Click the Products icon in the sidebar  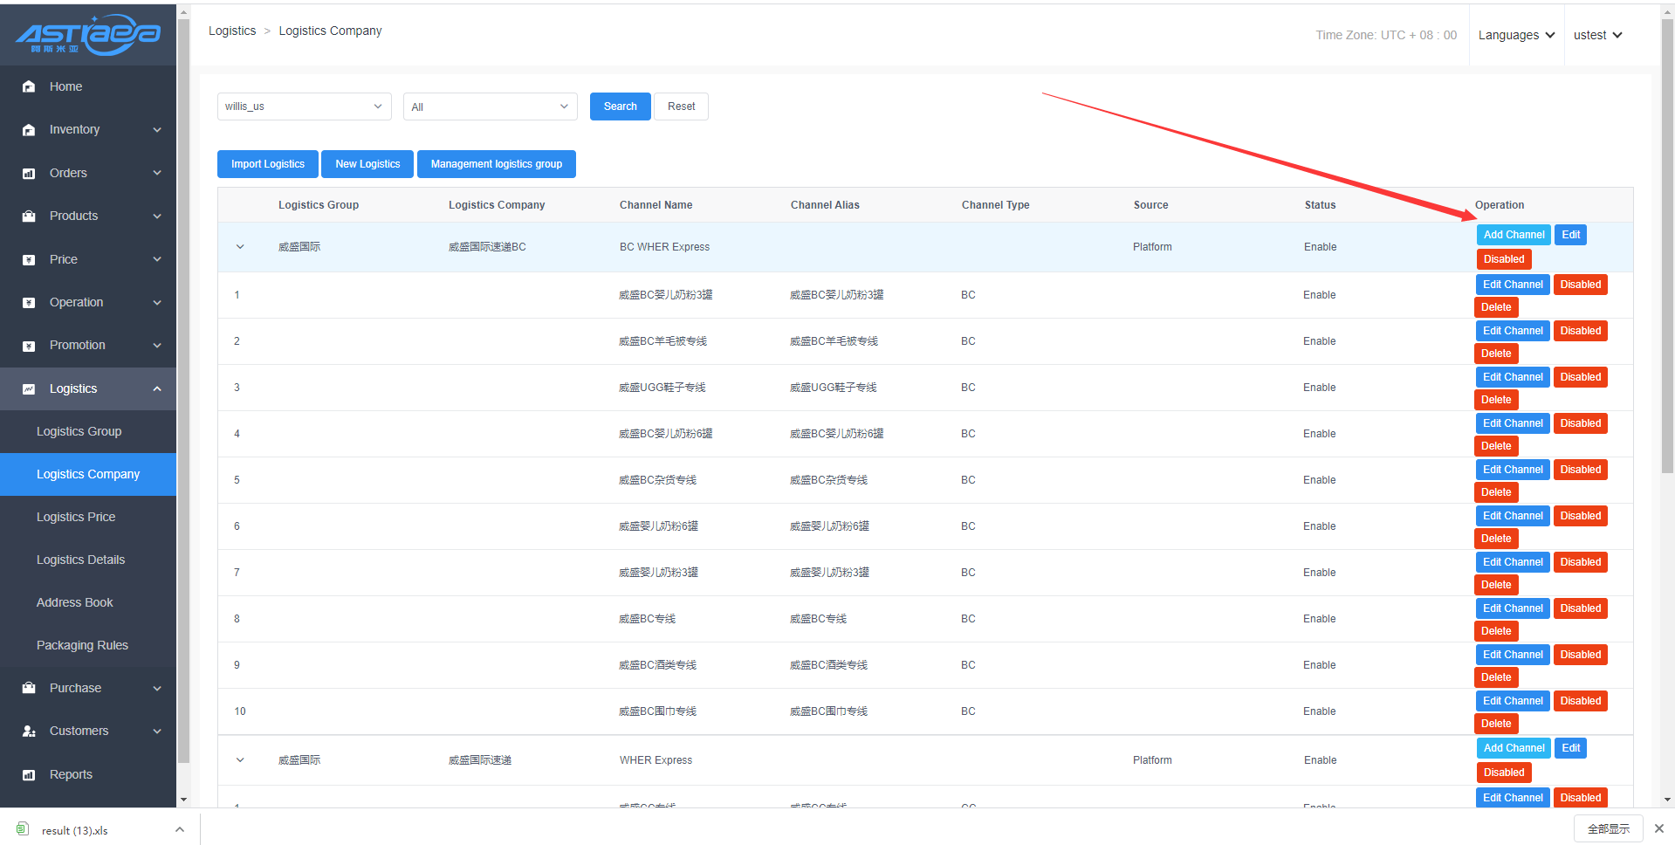pos(29,216)
